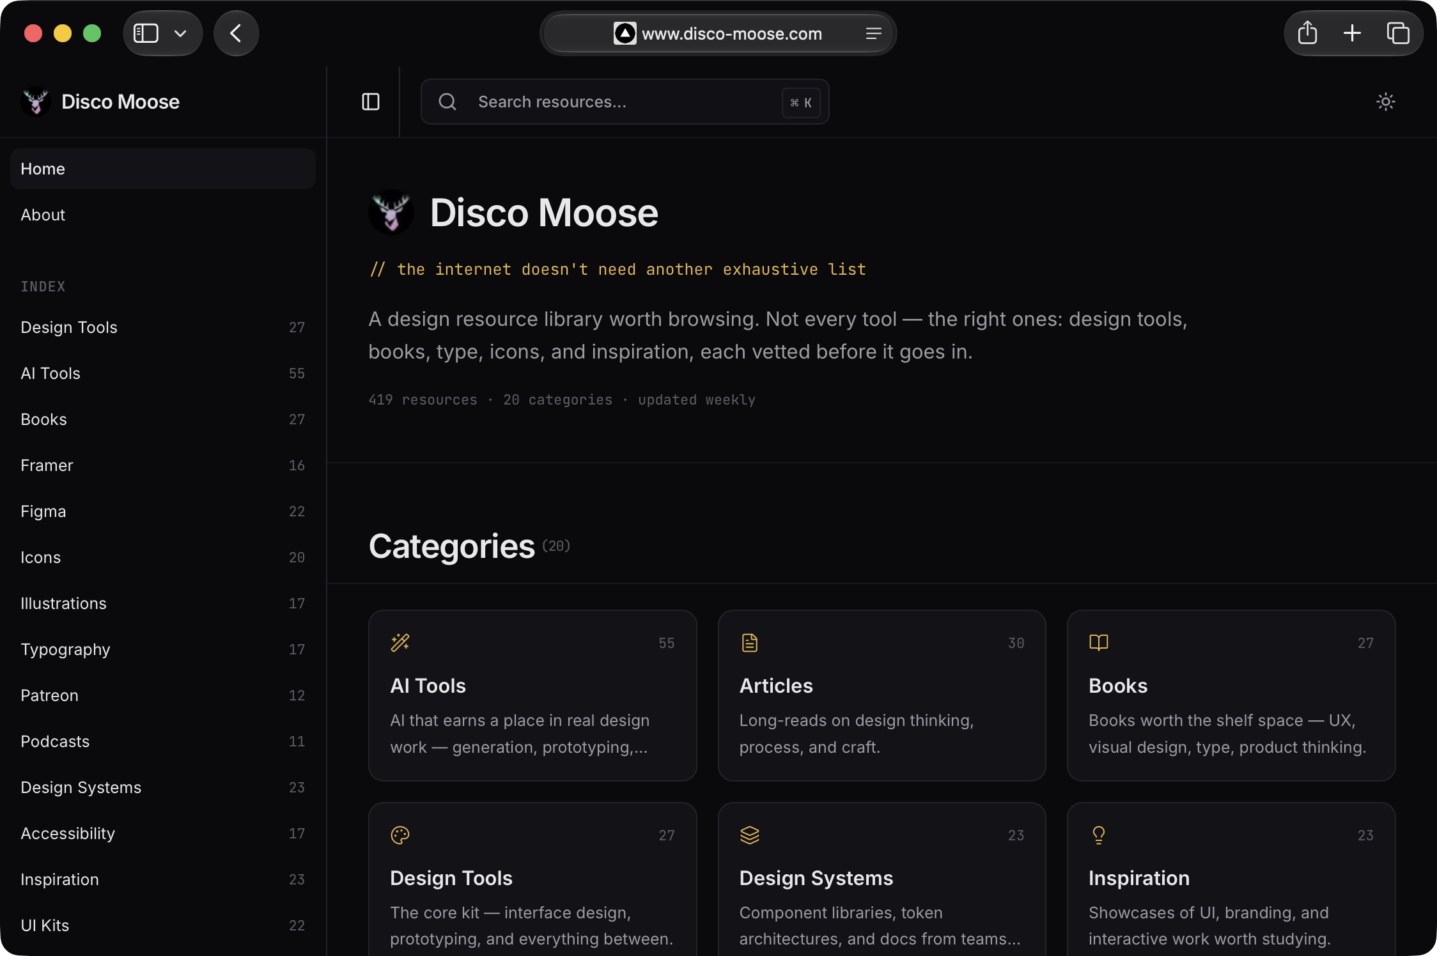Click the address bar URL www.disco-moose.com
Viewport: 1437px width, 956px height.
pos(732,34)
